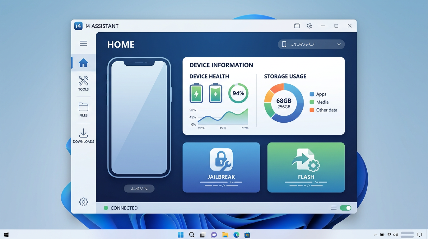
Task: Click the title bar settings gear
Action: pyautogui.click(x=309, y=26)
